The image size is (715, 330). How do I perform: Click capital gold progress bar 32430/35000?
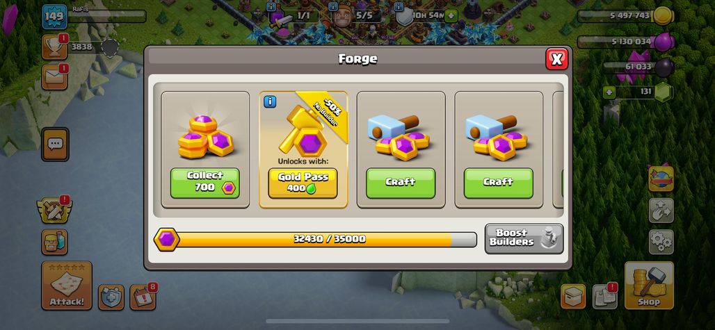point(315,240)
